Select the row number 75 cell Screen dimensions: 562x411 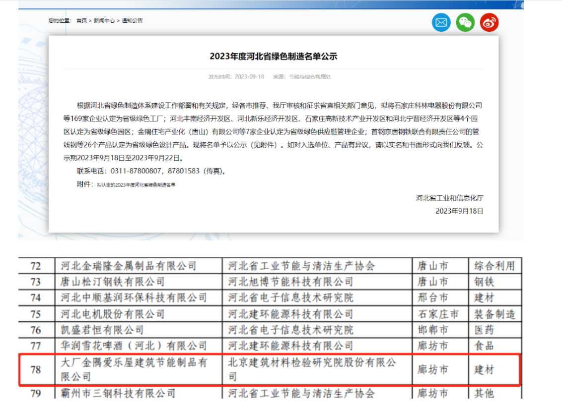pyautogui.click(x=36, y=314)
